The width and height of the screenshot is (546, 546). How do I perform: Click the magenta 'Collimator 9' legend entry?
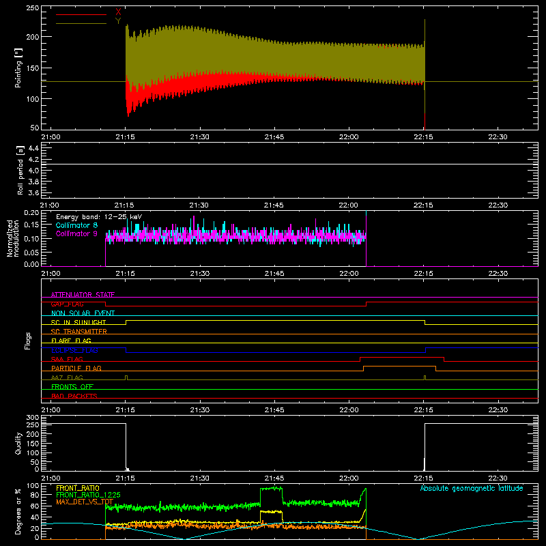pyautogui.click(x=76, y=233)
